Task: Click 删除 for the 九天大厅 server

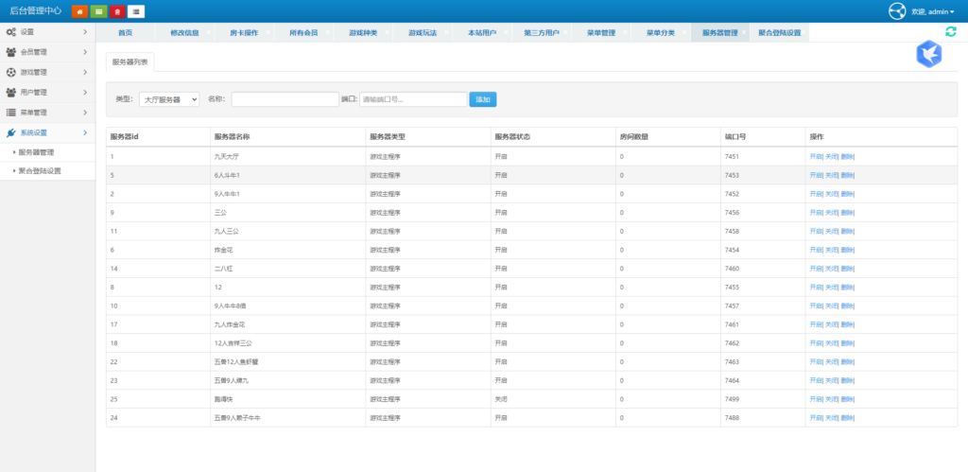Action: click(x=847, y=156)
